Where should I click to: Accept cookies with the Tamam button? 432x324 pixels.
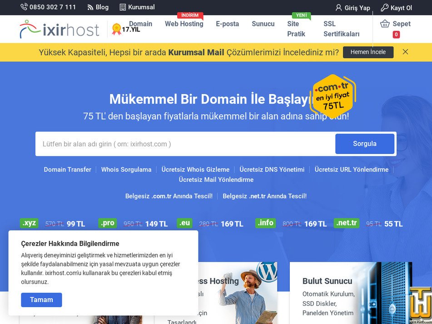(x=41, y=300)
